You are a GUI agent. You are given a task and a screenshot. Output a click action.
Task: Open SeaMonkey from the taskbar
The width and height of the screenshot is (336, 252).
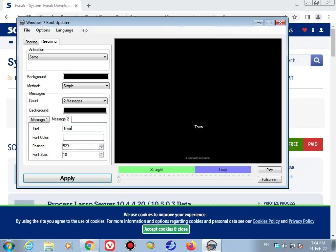(171, 245)
